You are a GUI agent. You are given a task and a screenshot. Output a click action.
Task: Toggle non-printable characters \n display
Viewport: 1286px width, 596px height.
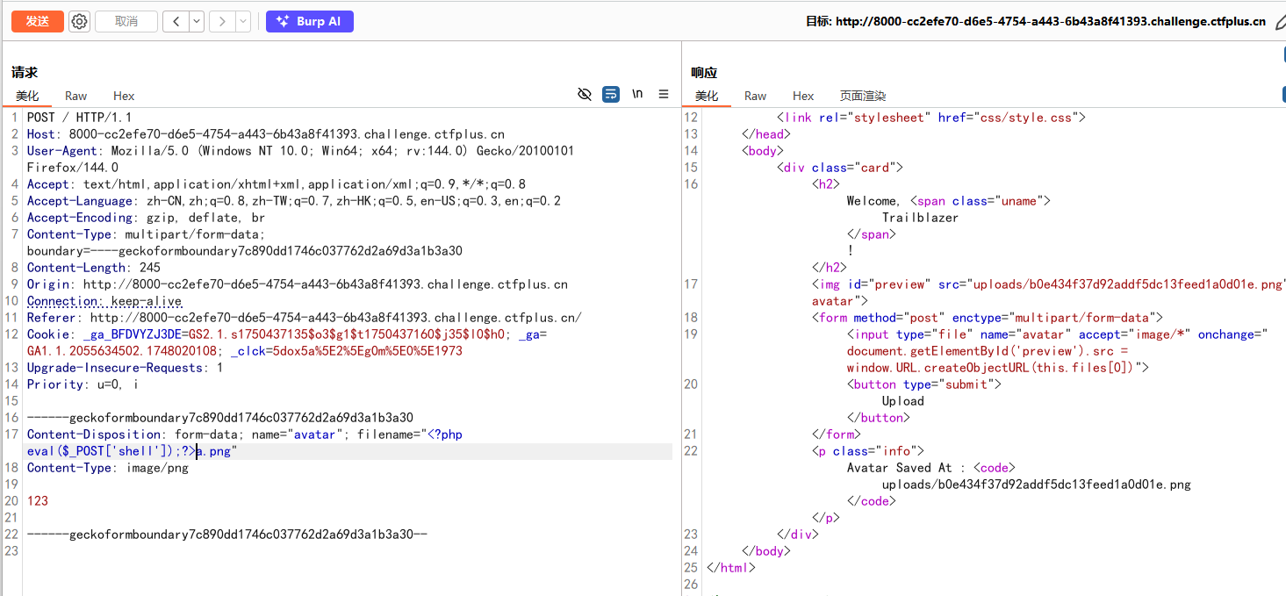(637, 94)
